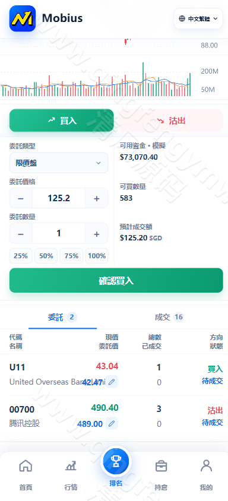The width and height of the screenshot is (228, 501).
Task: Decrease the 委託價格 with minus button
Action: [x=21, y=198]
